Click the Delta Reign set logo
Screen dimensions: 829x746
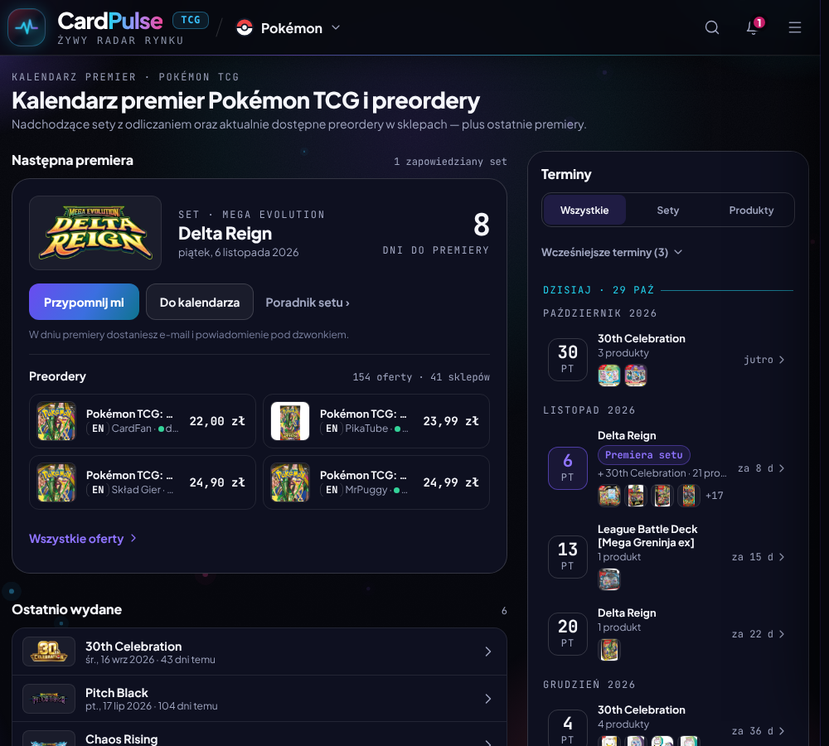[x=95, y=233]
